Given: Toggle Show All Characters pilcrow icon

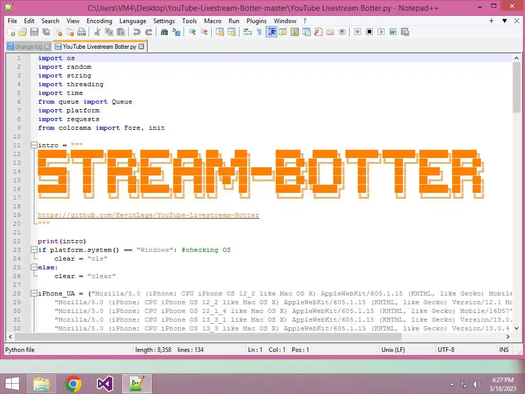Looking at the screenshot, I should tap(259, 32).
